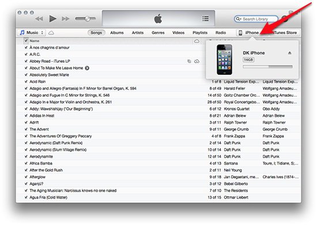Switch to Playlists view
Screen dimensions: 317x225
pyautogui.click(x=200, y=33)
